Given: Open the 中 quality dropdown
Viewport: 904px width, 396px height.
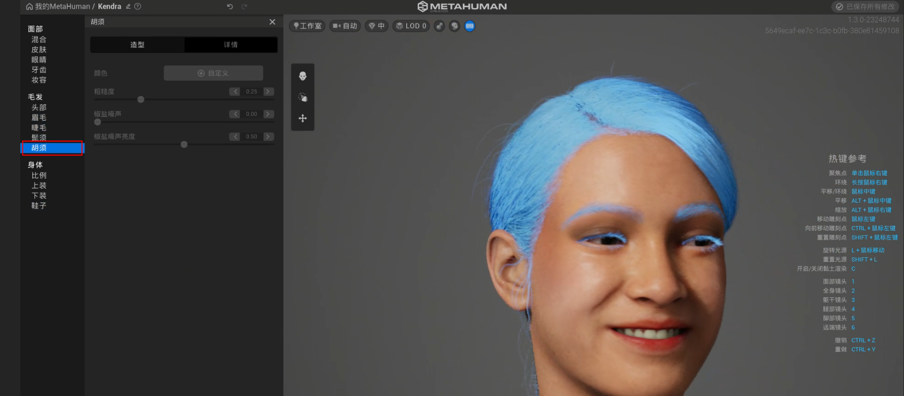Looking at the screenshot, I should (x=376, y=26).
